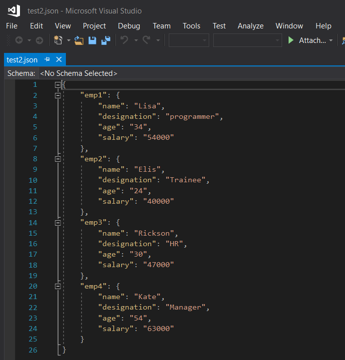Click the Visual Studio logo icon

tap(14, 11)
